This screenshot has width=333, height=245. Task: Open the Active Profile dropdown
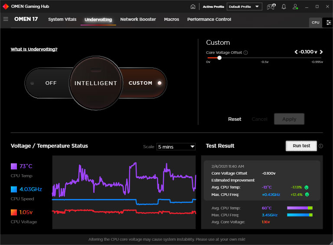(x=245, y=7)
